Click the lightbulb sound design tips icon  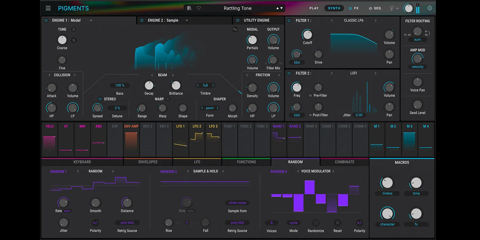(391, 8)
